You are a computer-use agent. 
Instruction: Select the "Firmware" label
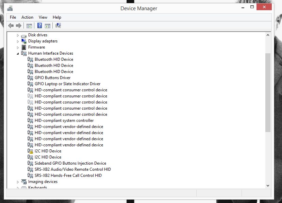click(x=36, y=47)
